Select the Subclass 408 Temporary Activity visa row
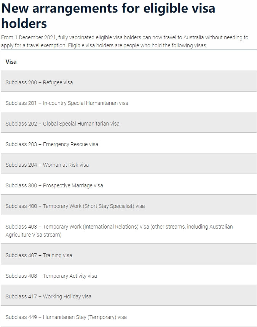 [129, 275]
